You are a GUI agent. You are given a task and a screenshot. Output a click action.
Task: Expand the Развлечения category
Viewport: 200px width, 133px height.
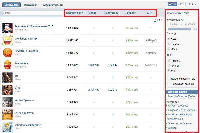[x=175, y=119]
